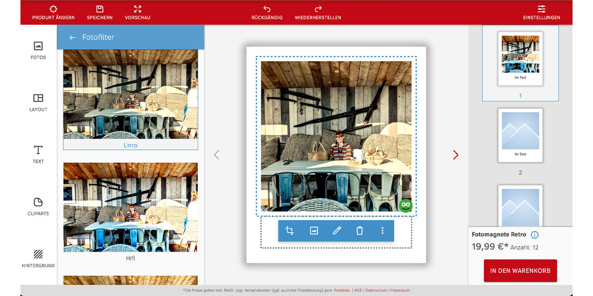Go back from Fotofilter panel
Viewport: 593px width, 296px height.
pos(72,37)
